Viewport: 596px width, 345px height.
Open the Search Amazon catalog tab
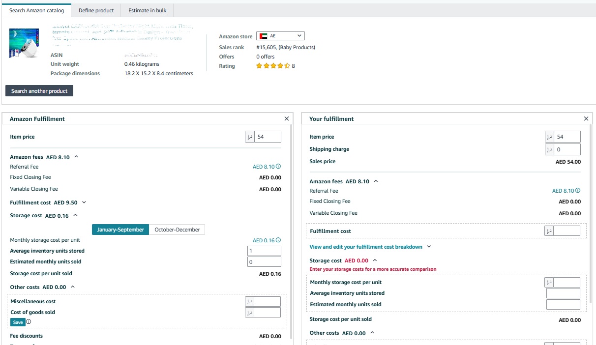pos(36,10)
